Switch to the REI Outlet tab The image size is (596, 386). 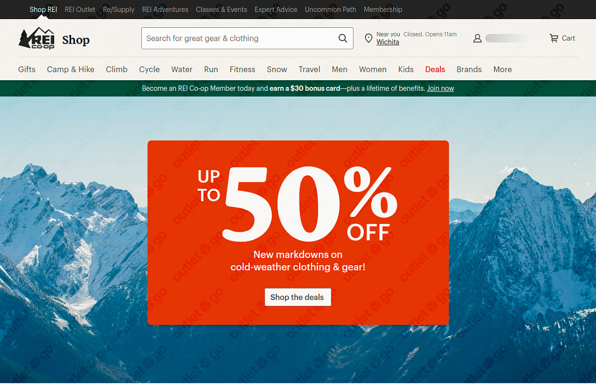pyautogui.click(x=80, y=9)
